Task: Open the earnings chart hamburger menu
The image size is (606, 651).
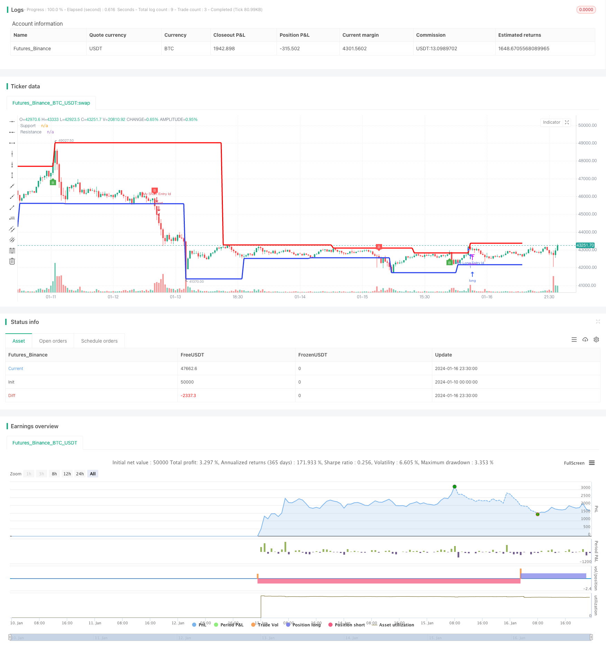Action: (x=592, y=463)
